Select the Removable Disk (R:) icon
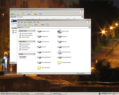The width and height of the screenshot is (119, 95). pyautogui.click(x=39, y=63)
